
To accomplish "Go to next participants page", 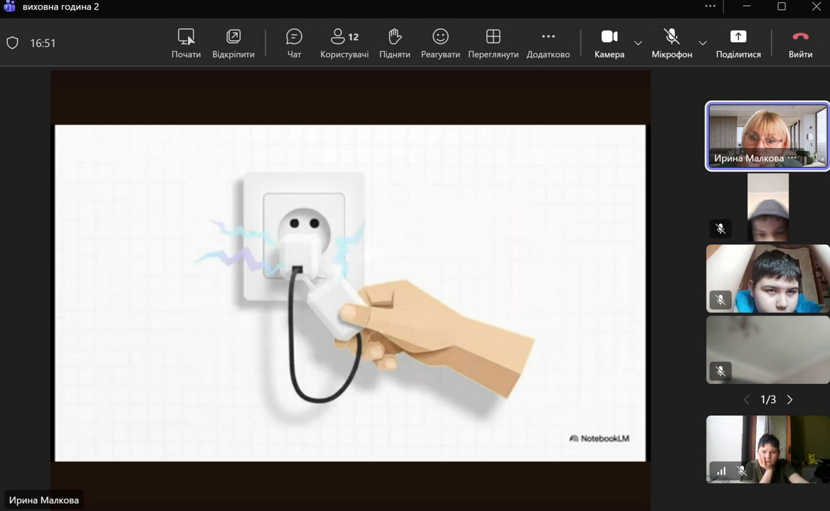I will [x=790, y=400].
